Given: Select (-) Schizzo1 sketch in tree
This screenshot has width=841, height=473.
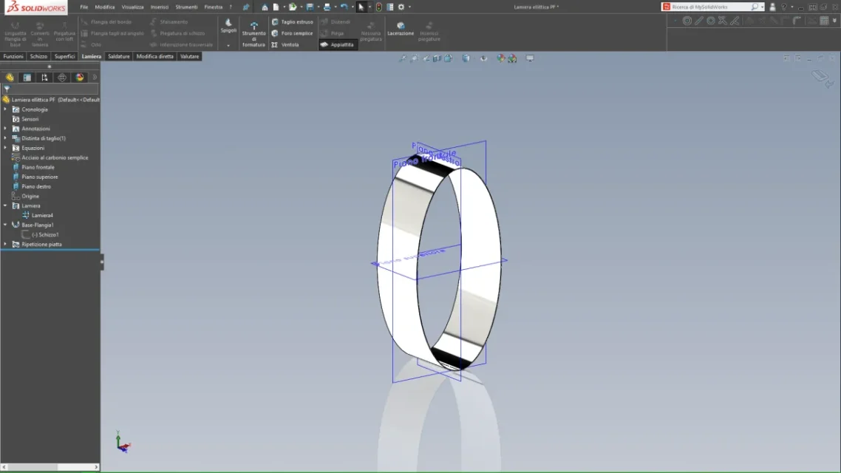Looking at the screenshot, I should pyautogui.click(x=45, y=235).
